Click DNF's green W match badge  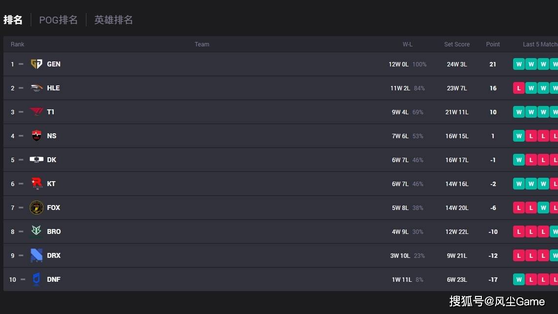tap(519, 279)
